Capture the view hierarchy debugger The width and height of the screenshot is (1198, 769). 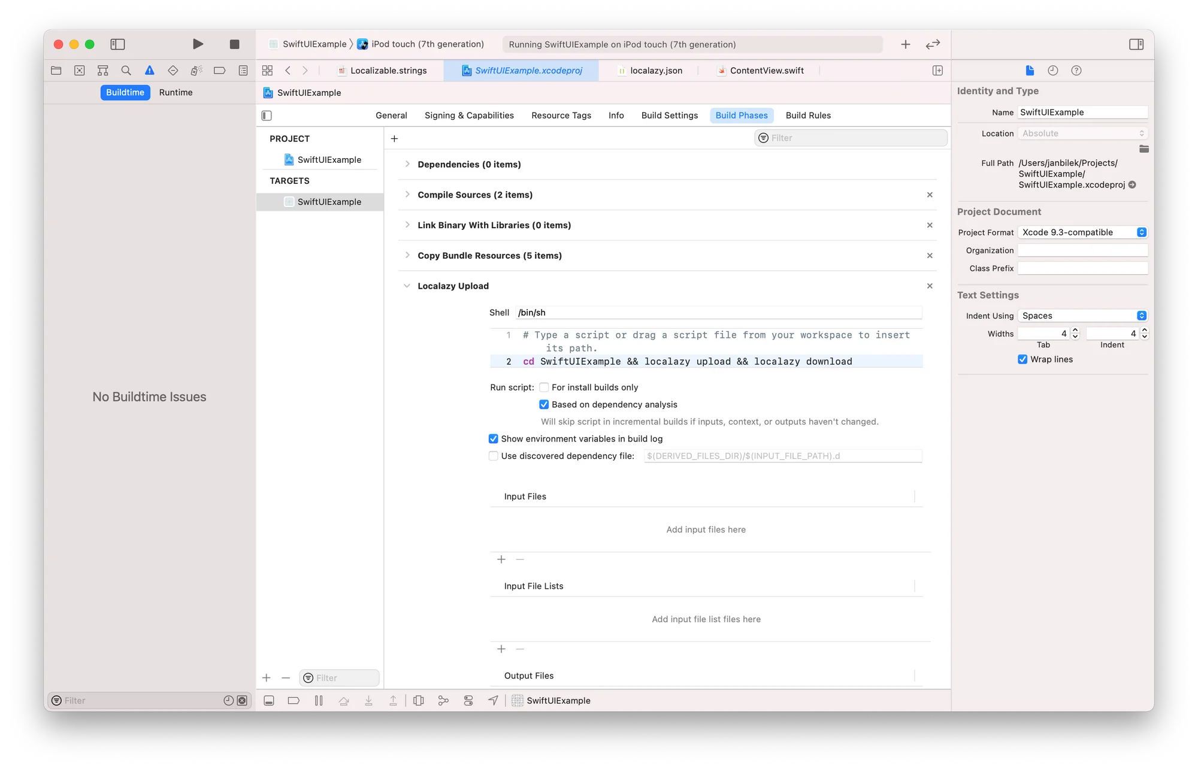coord(418,700)
